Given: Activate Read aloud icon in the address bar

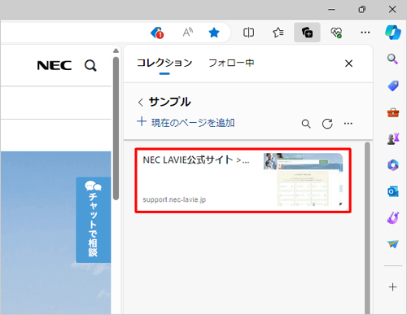Looking at the screenshot, I should click(187, 33).
